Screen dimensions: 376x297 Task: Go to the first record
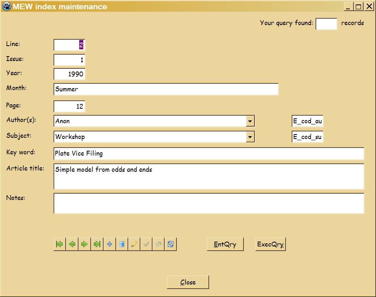tap(59, 244)
